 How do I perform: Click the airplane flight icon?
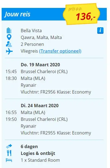pos(9,51)
